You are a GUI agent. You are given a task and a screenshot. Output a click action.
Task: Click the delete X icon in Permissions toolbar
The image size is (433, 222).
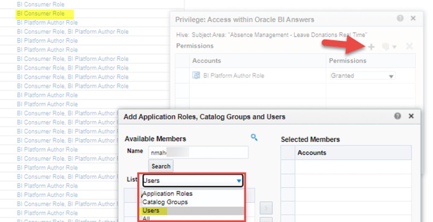[409, 47]
